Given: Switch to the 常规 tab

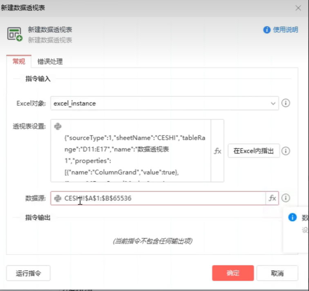Looking at the screenshot, I should (x=19, y=61).
